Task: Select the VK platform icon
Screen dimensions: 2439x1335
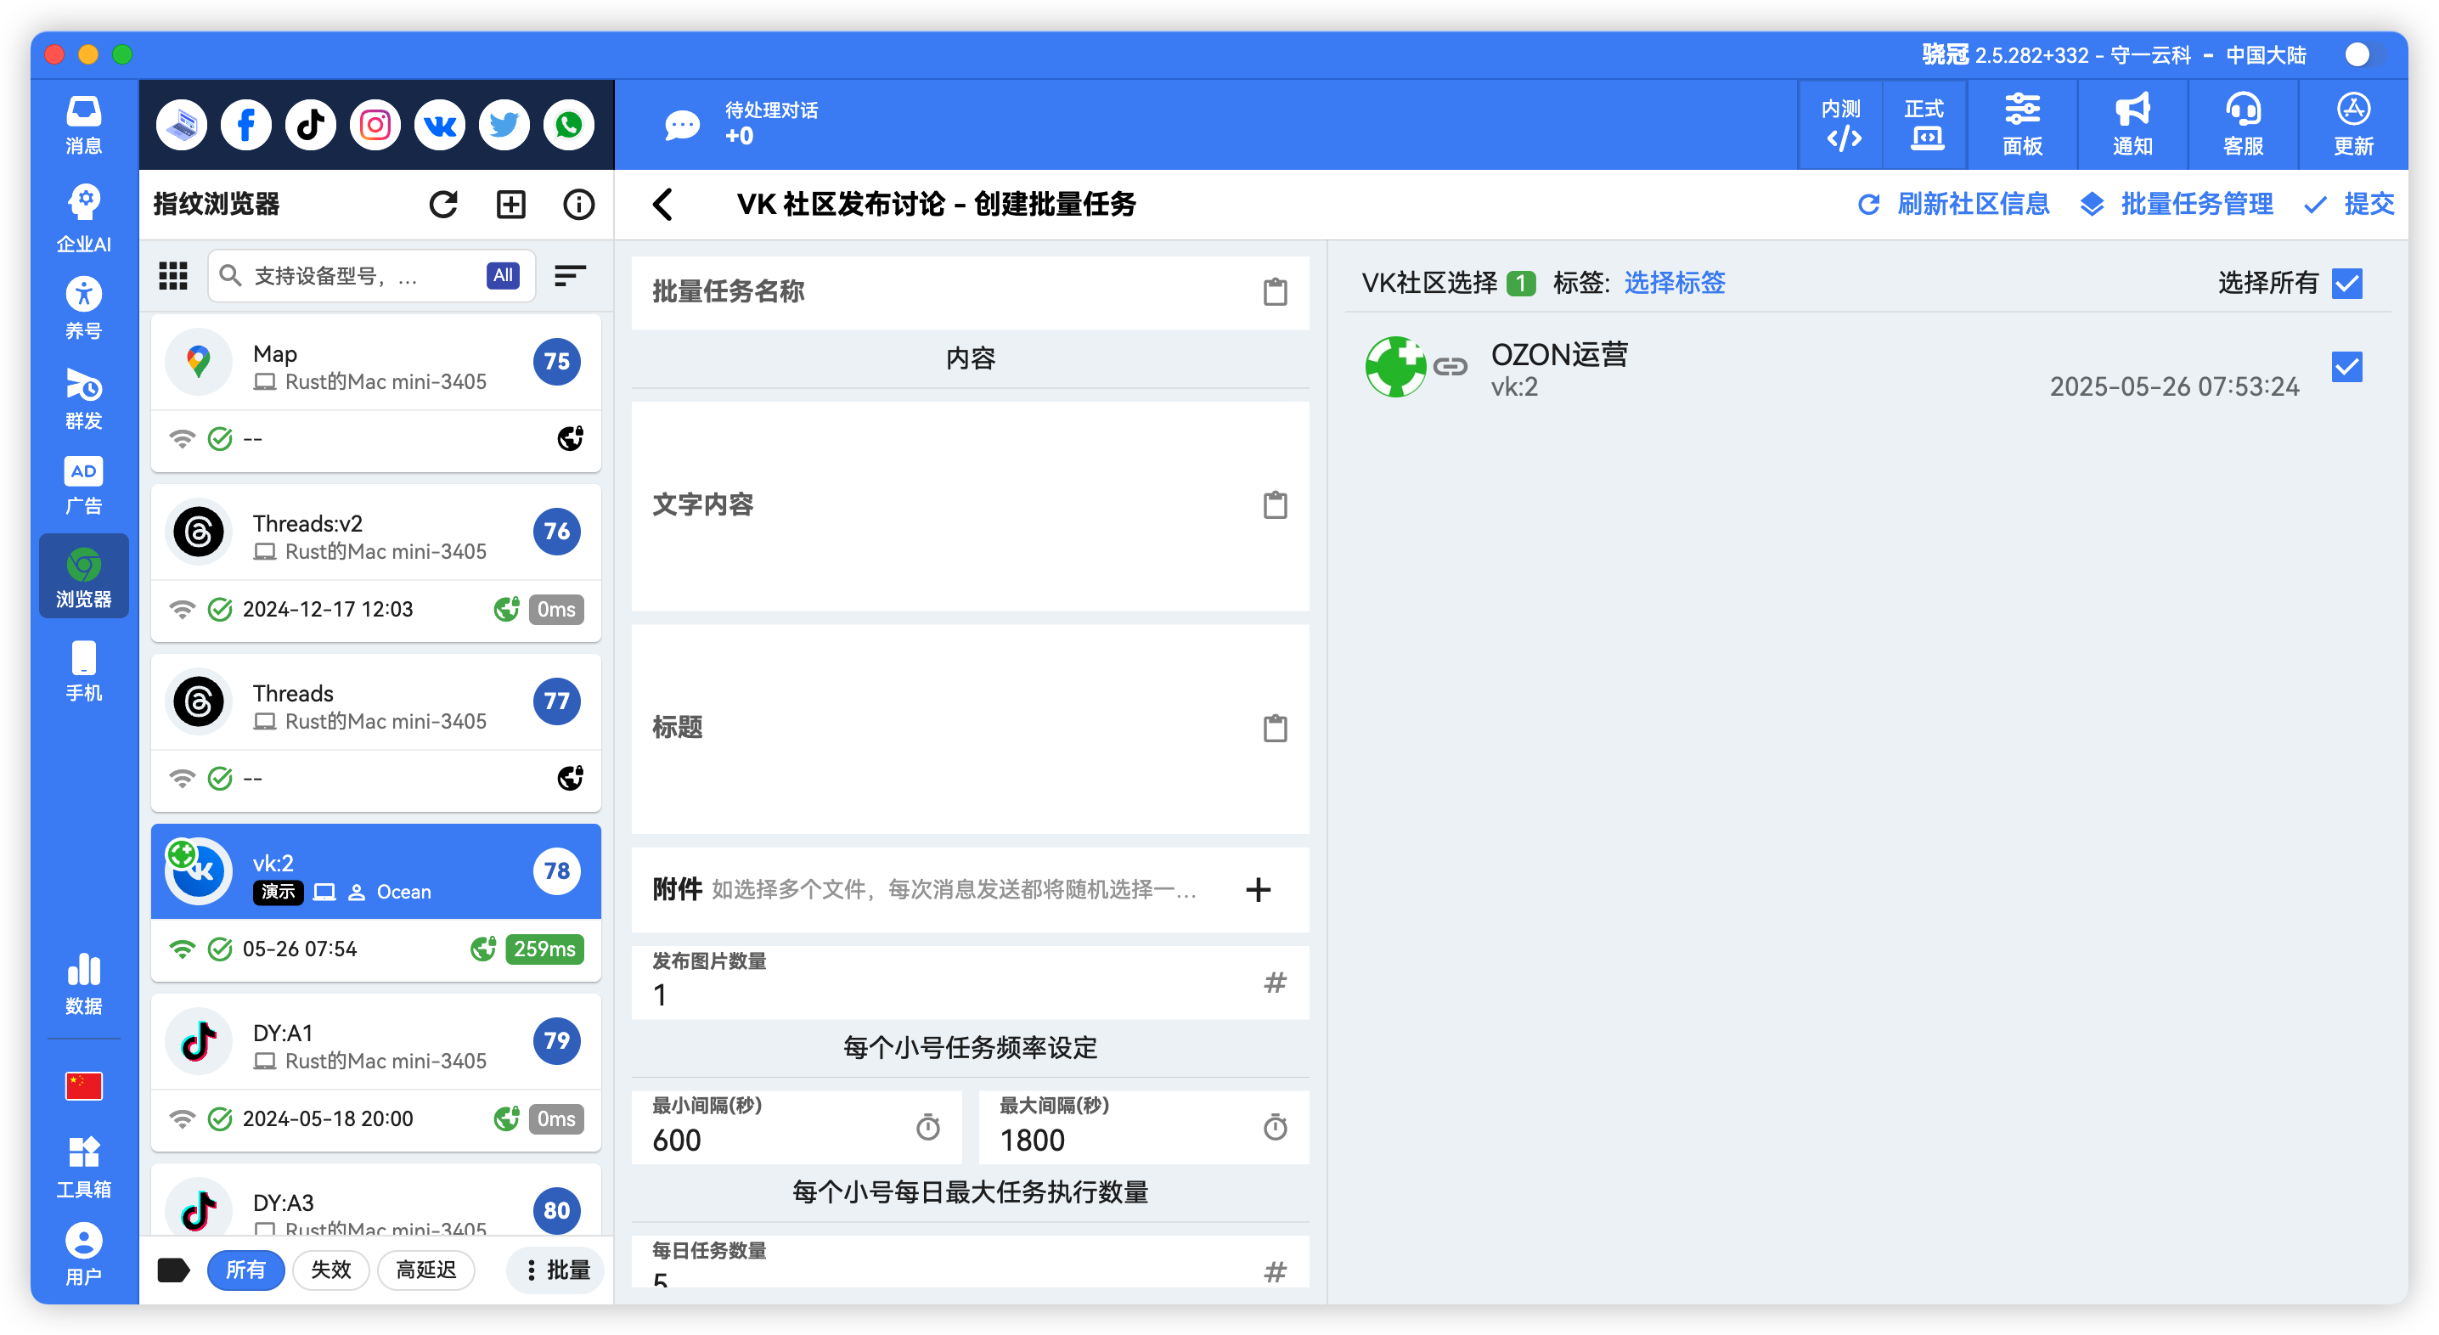Action: pyautogui.click(x=439, y=124)
